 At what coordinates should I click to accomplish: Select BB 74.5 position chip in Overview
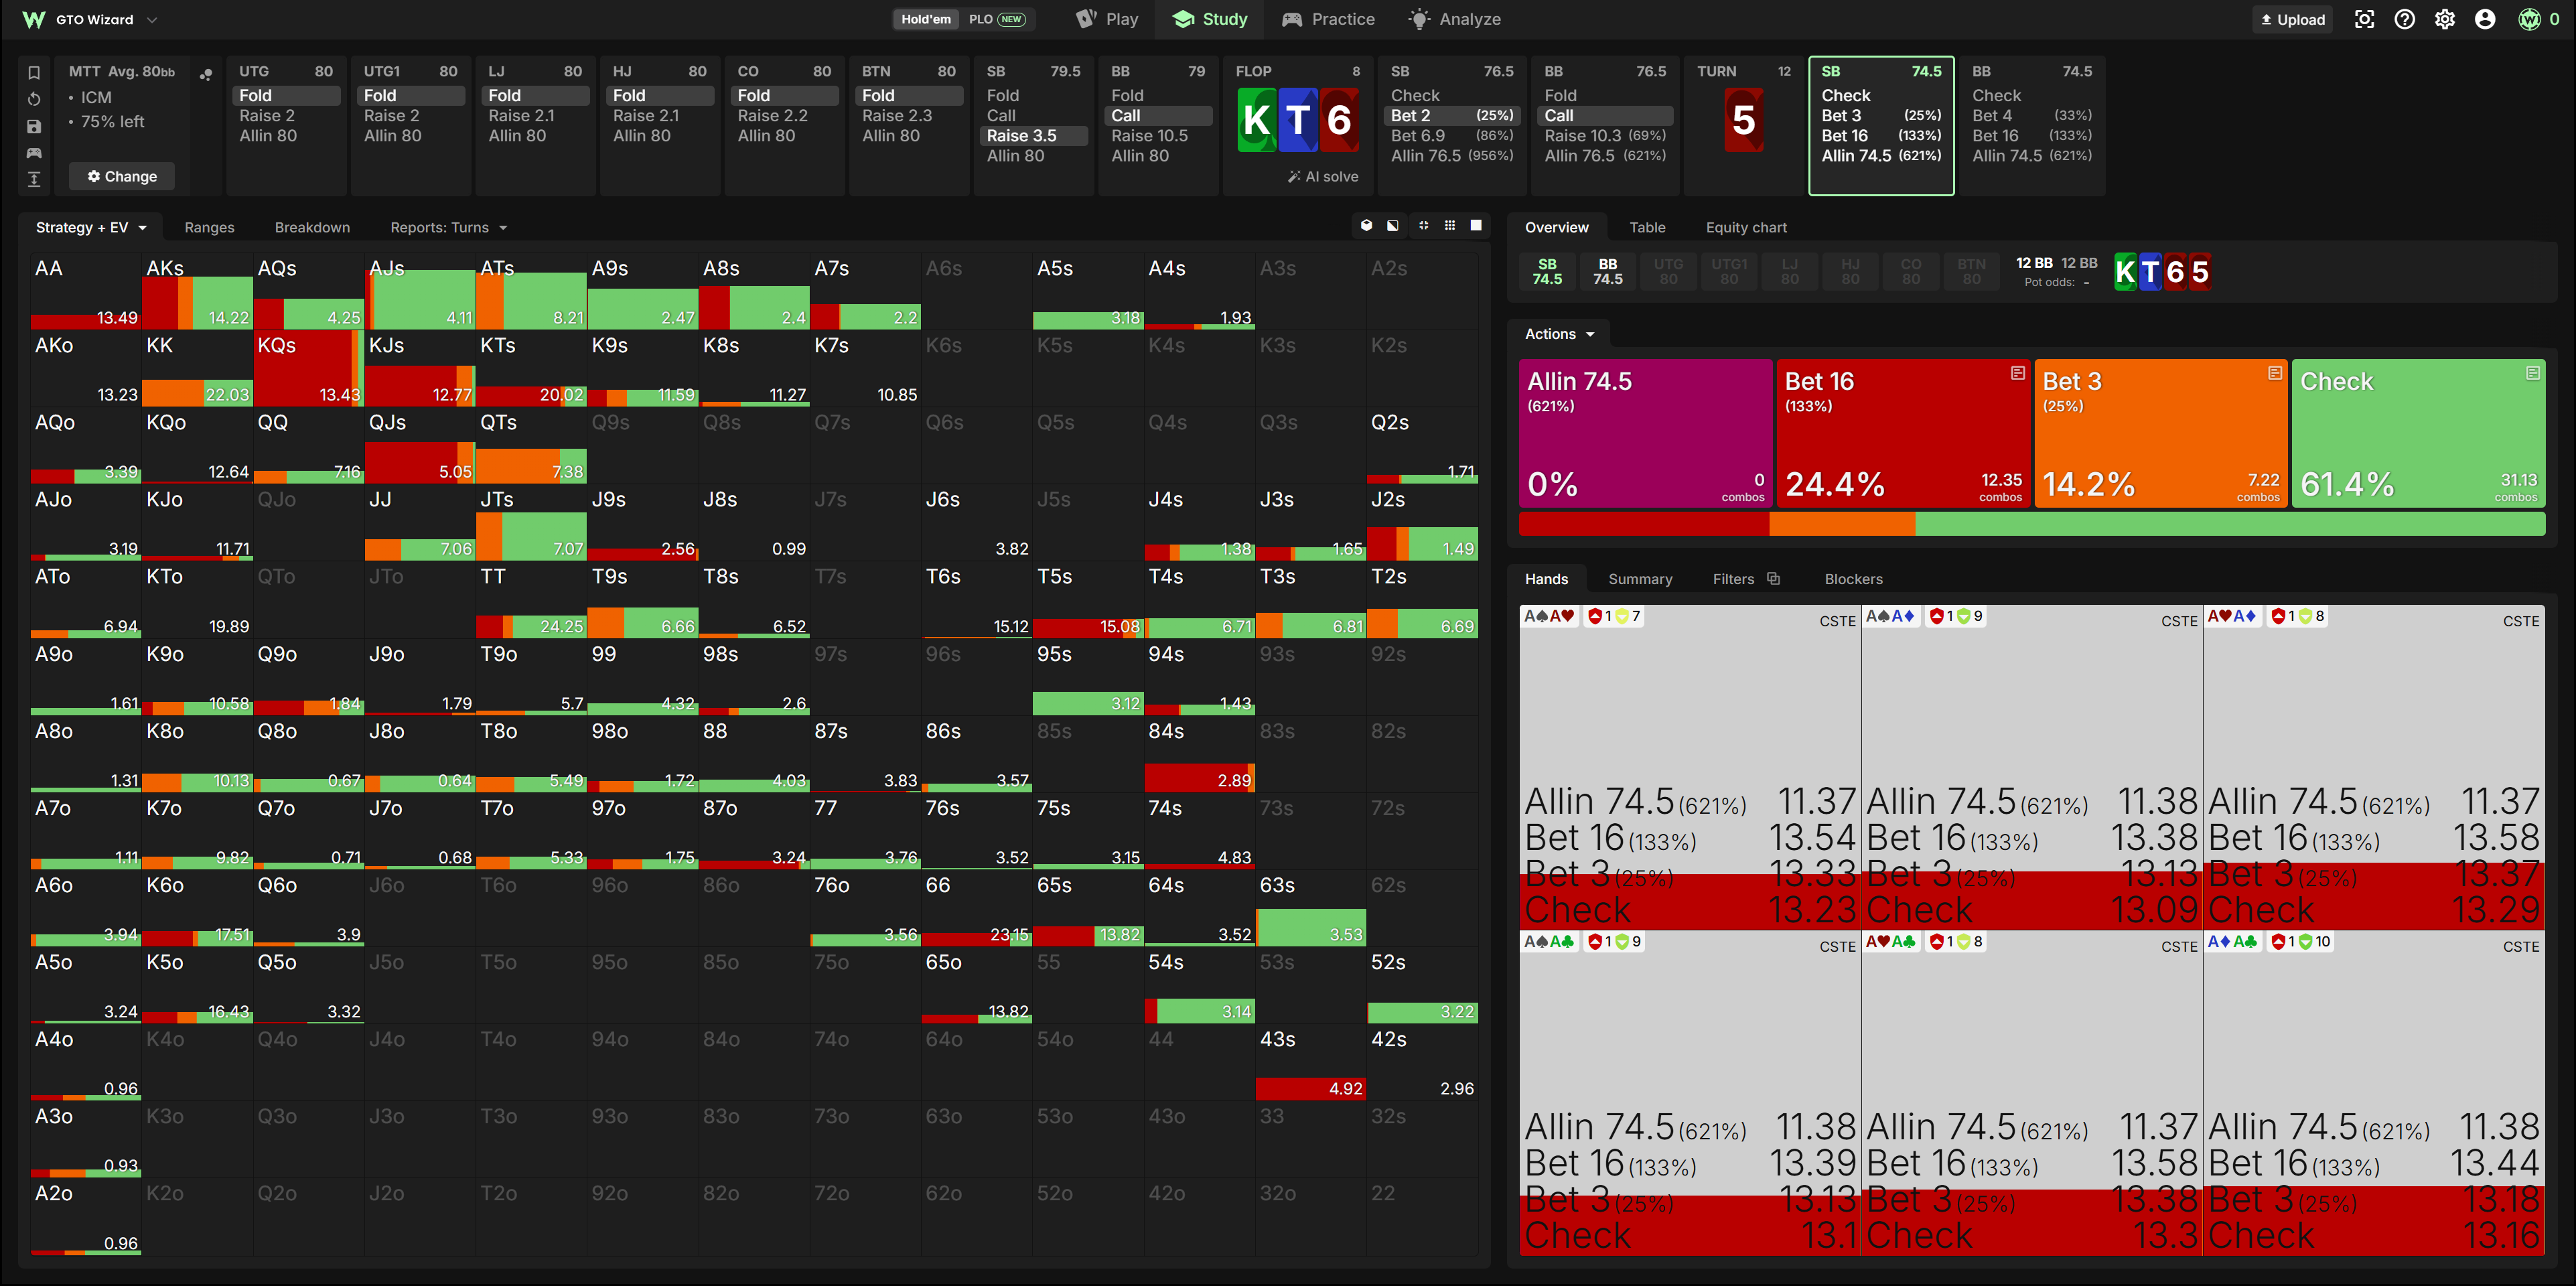click(x=1608, y=272)
